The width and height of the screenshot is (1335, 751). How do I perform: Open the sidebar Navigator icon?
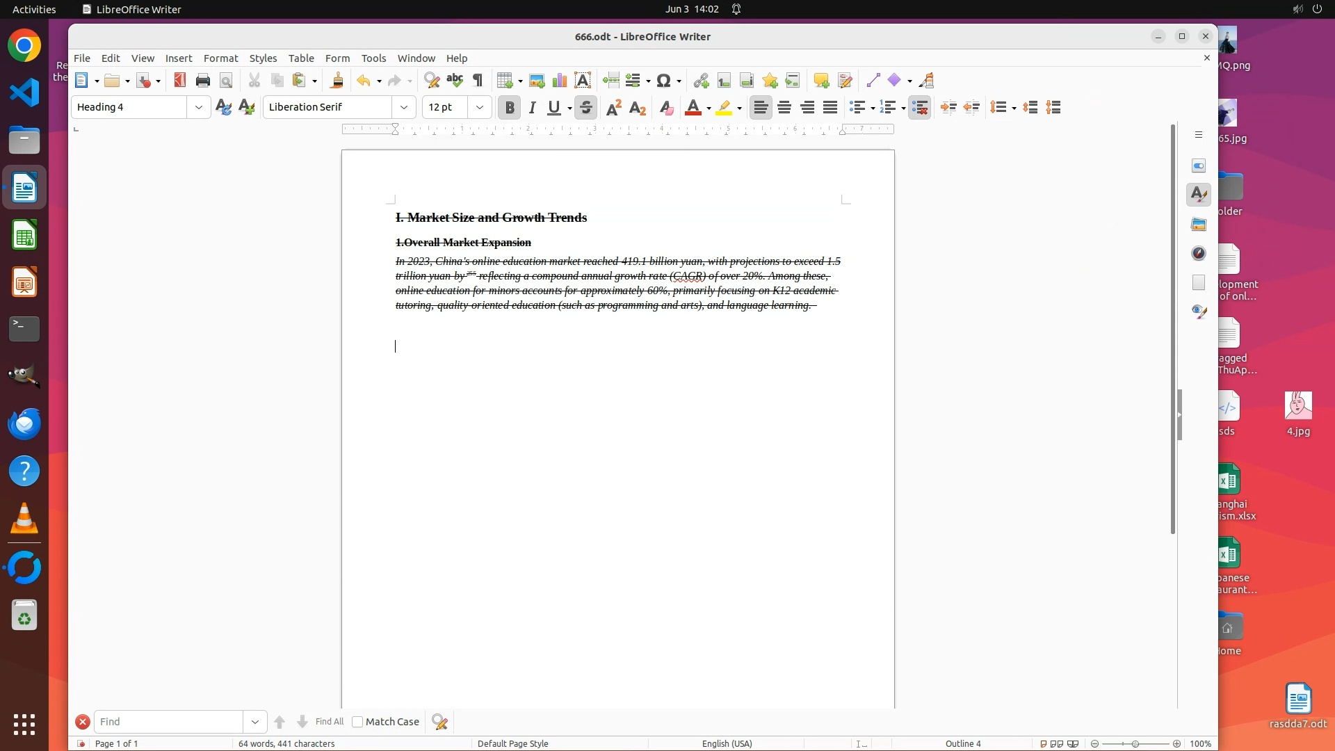[x=1199, y=253]
